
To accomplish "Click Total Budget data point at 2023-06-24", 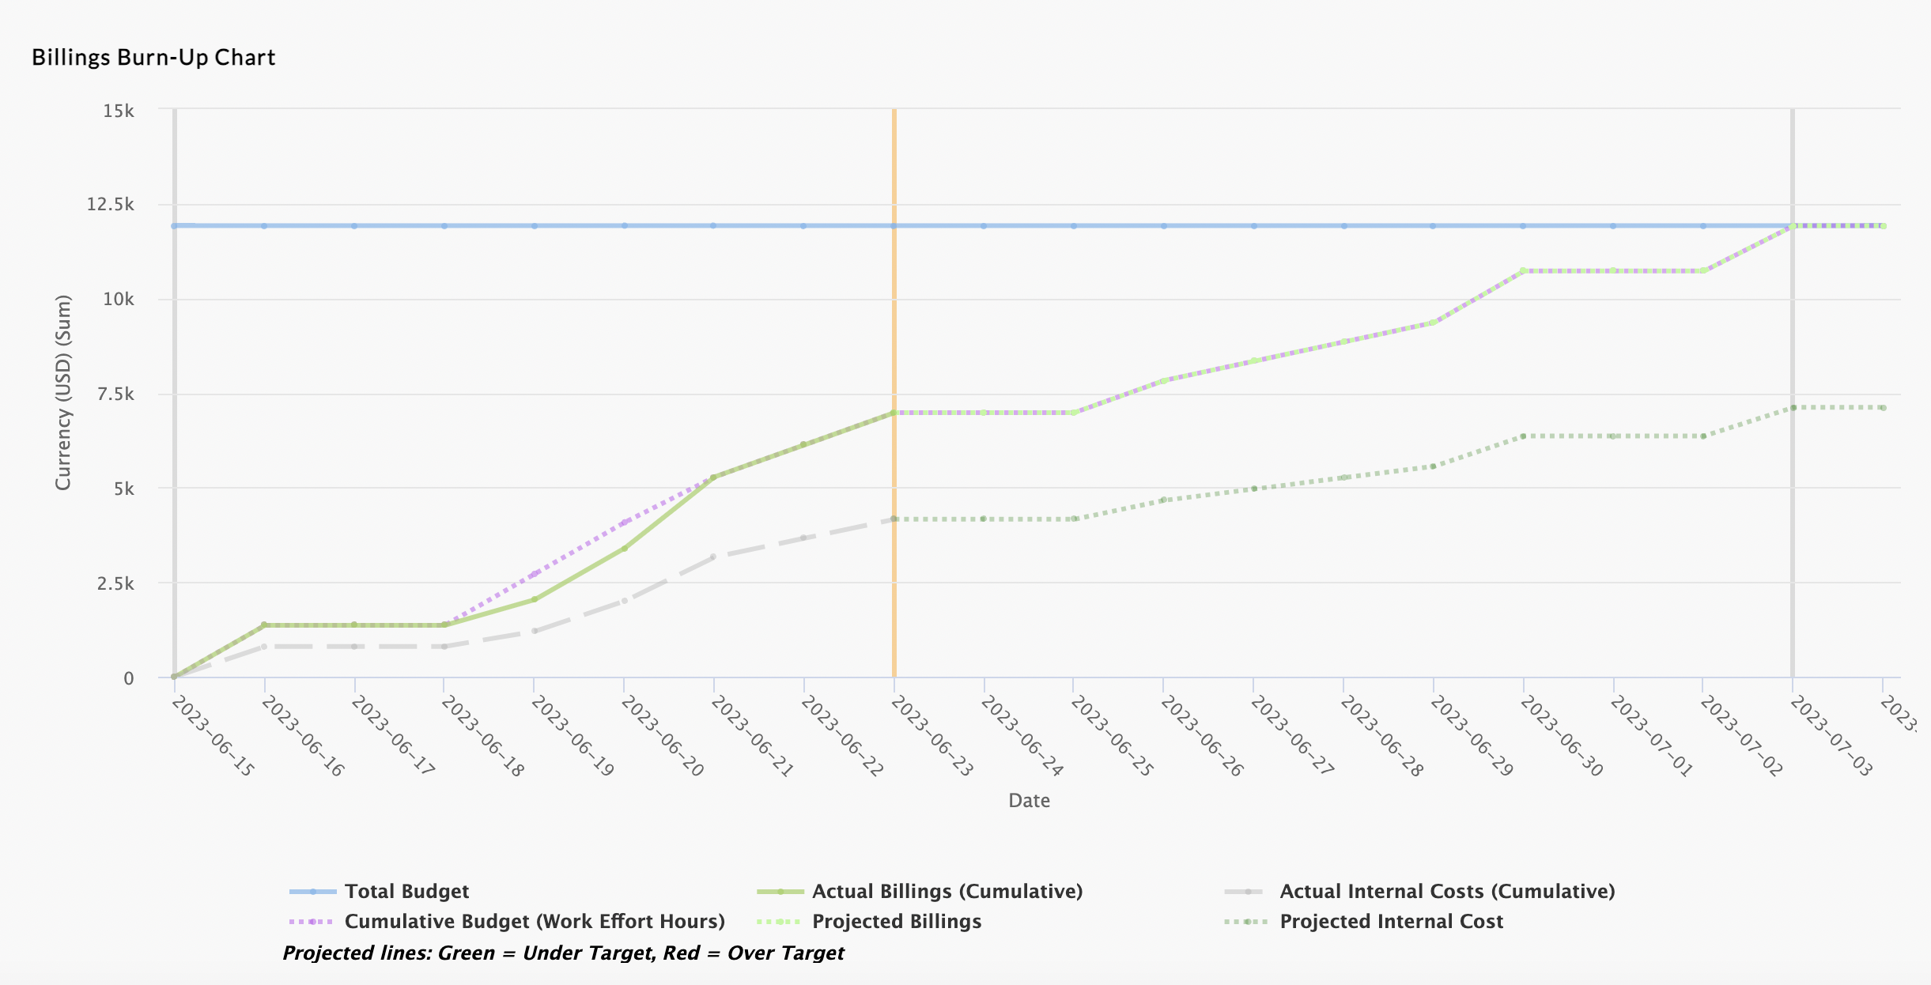I will (x=984, y=226).
